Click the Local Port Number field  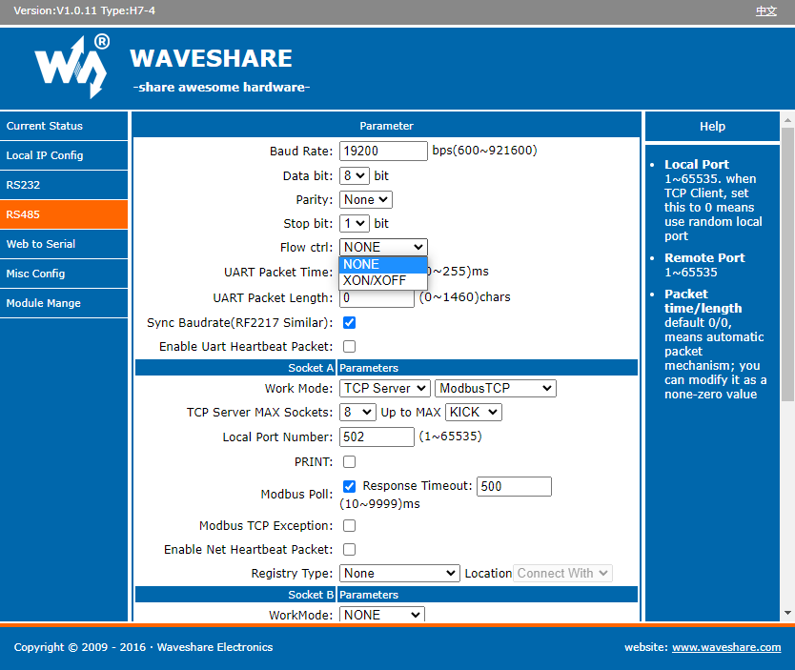[x=377, y=437]
